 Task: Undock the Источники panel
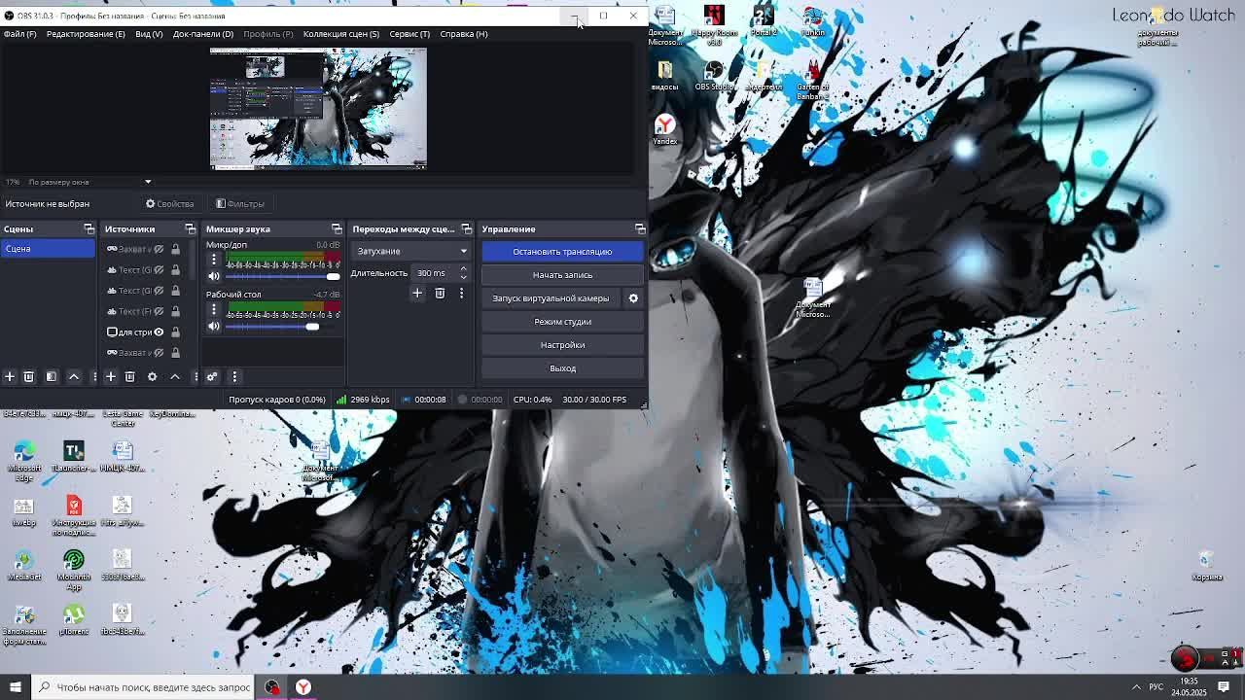[190, 228]
